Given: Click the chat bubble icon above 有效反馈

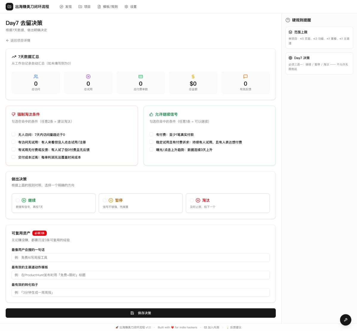Looking at the screenshot, I should tap(245, 76).
